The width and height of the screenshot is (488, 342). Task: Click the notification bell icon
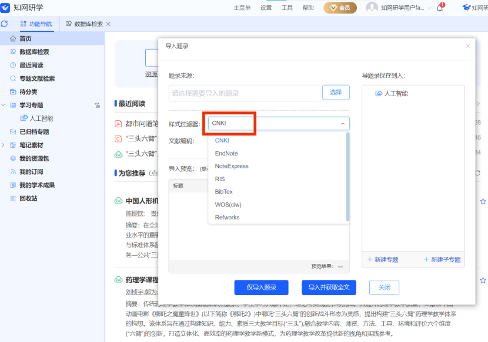click(x=439, y=8)
